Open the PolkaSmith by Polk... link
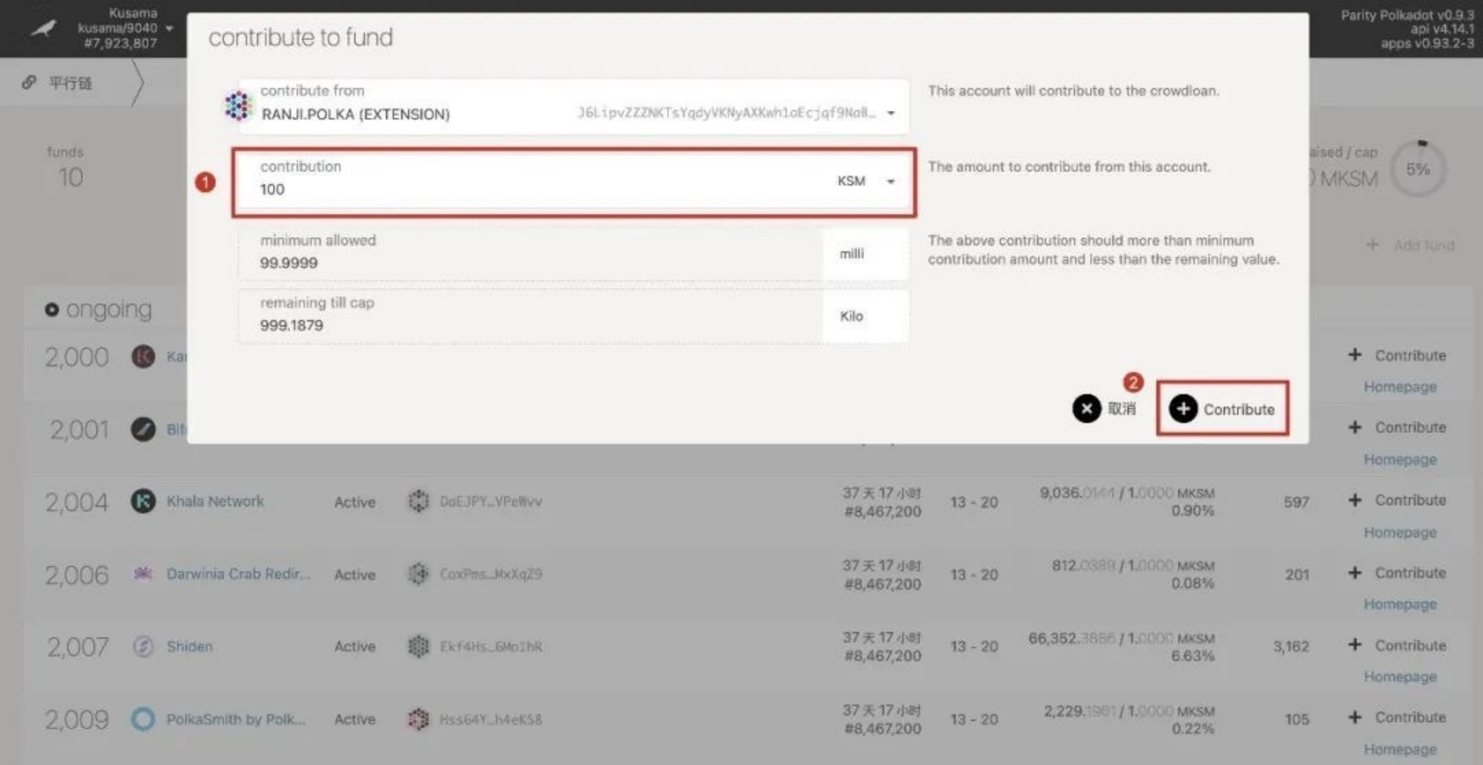The image size is (1483, 765). [x=235, y=719]
